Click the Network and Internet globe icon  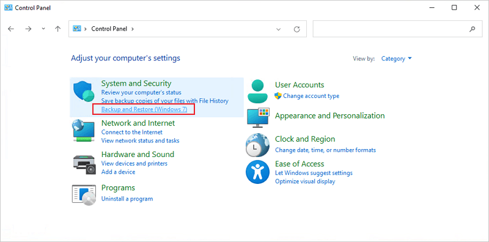(83, 131)
